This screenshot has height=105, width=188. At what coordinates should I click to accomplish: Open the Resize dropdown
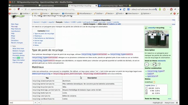coord(110,13)
